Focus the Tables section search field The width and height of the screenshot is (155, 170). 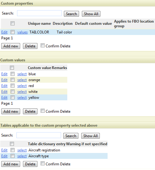tap(39, 135)
